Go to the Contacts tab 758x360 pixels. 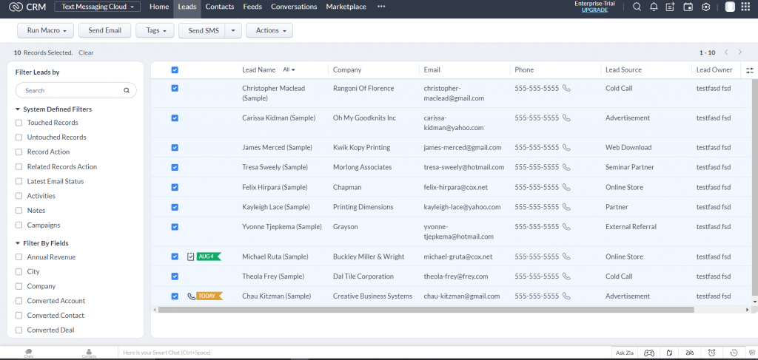(219, 7)
